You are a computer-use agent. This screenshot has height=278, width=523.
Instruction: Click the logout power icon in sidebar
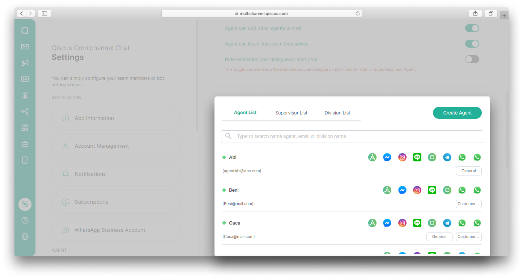(x=25, y=236)
